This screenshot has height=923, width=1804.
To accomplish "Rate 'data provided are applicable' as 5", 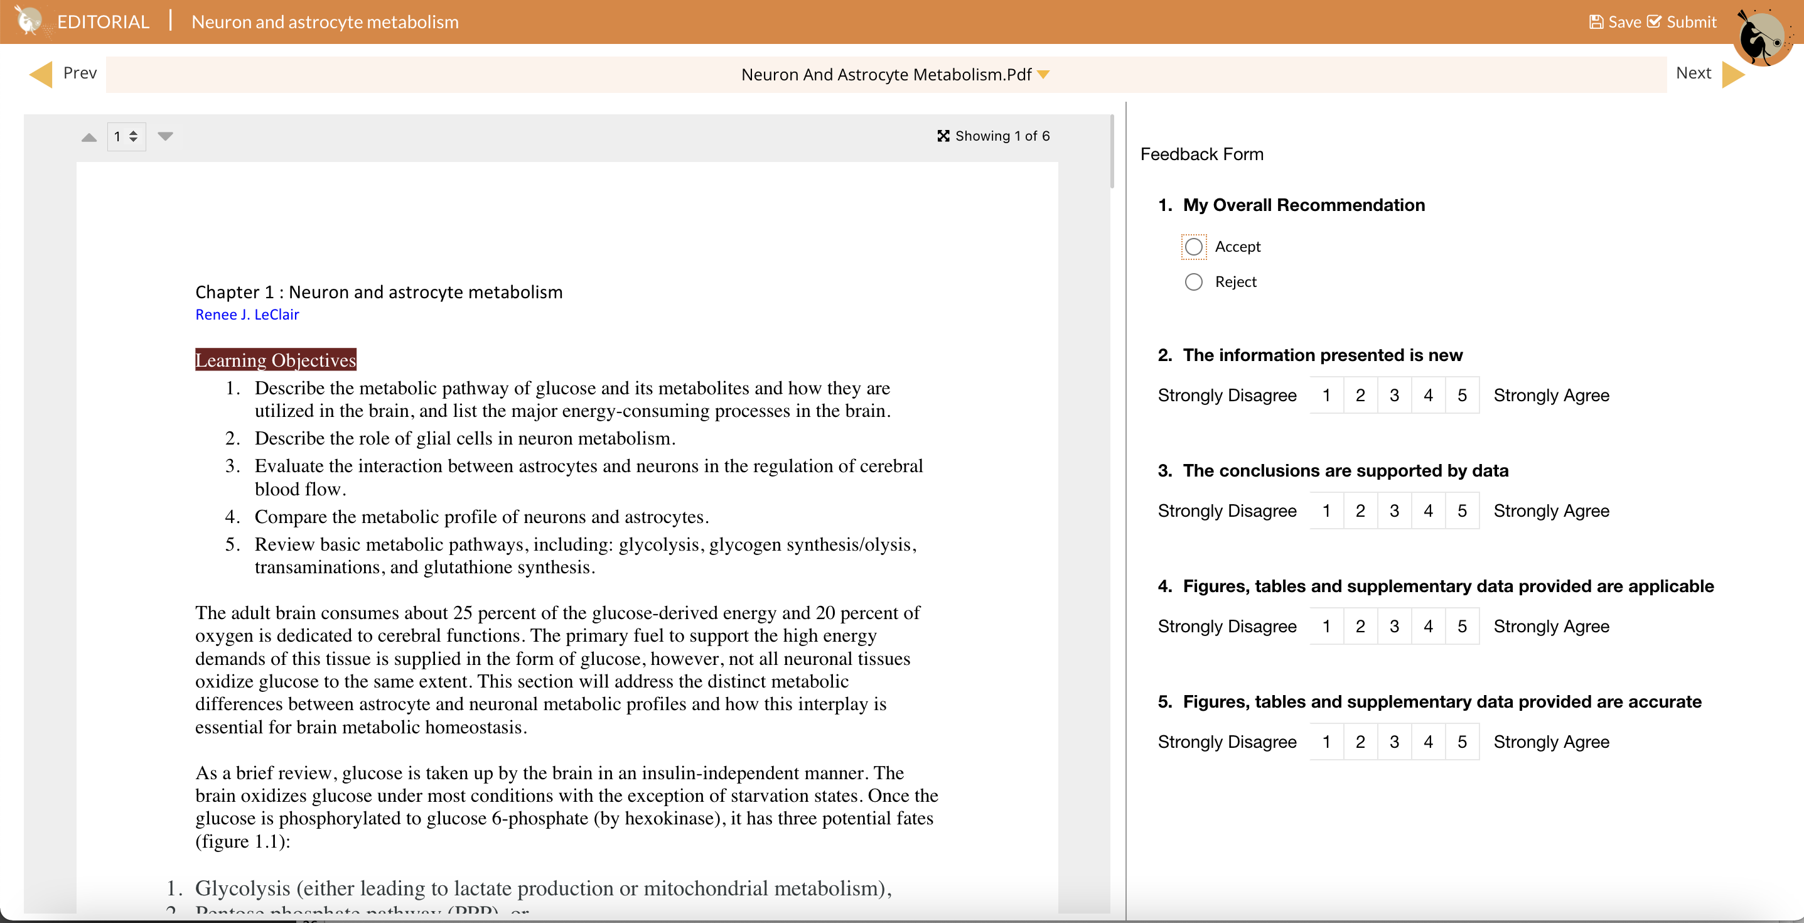I will click(x=1463, y=626).
